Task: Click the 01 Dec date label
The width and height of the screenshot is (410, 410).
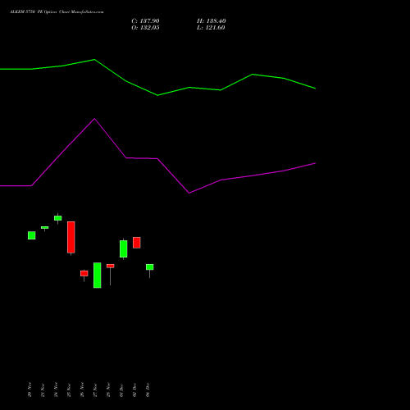Action: (121, 389)
